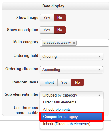Open the Ascending ordering direction dropdown
The width and height of the screenshot is (111, 131).
72,70
